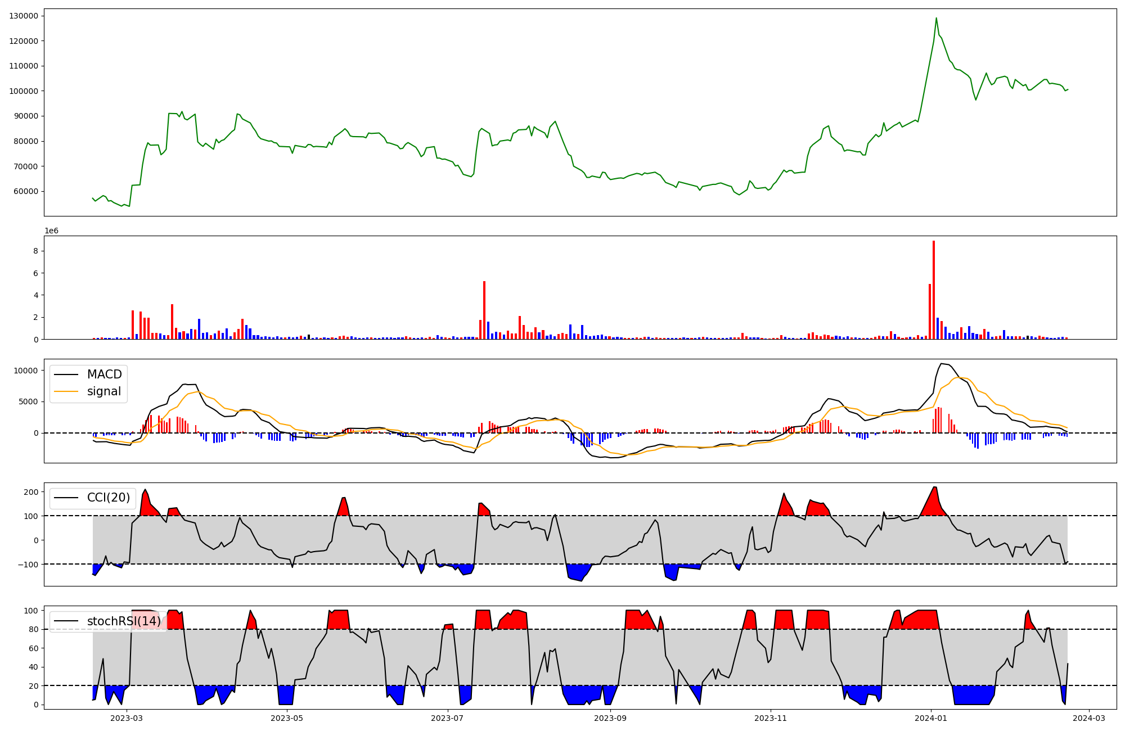Screen dimensions: 1125x731
Task: Click the 2023-03 x-axis tick label
Action: (127, 718)
